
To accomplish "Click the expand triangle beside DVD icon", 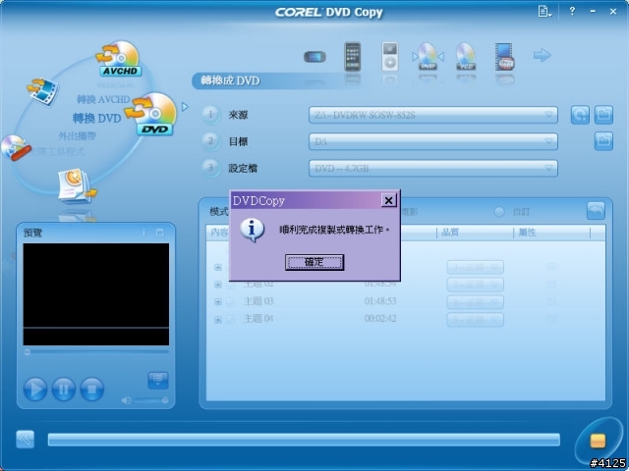I will tap(185, 107).
